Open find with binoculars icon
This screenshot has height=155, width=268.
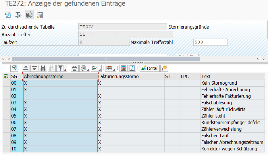point(43,68)
